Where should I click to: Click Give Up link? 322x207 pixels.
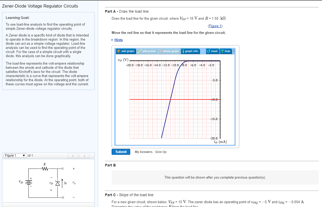point(161,152)
